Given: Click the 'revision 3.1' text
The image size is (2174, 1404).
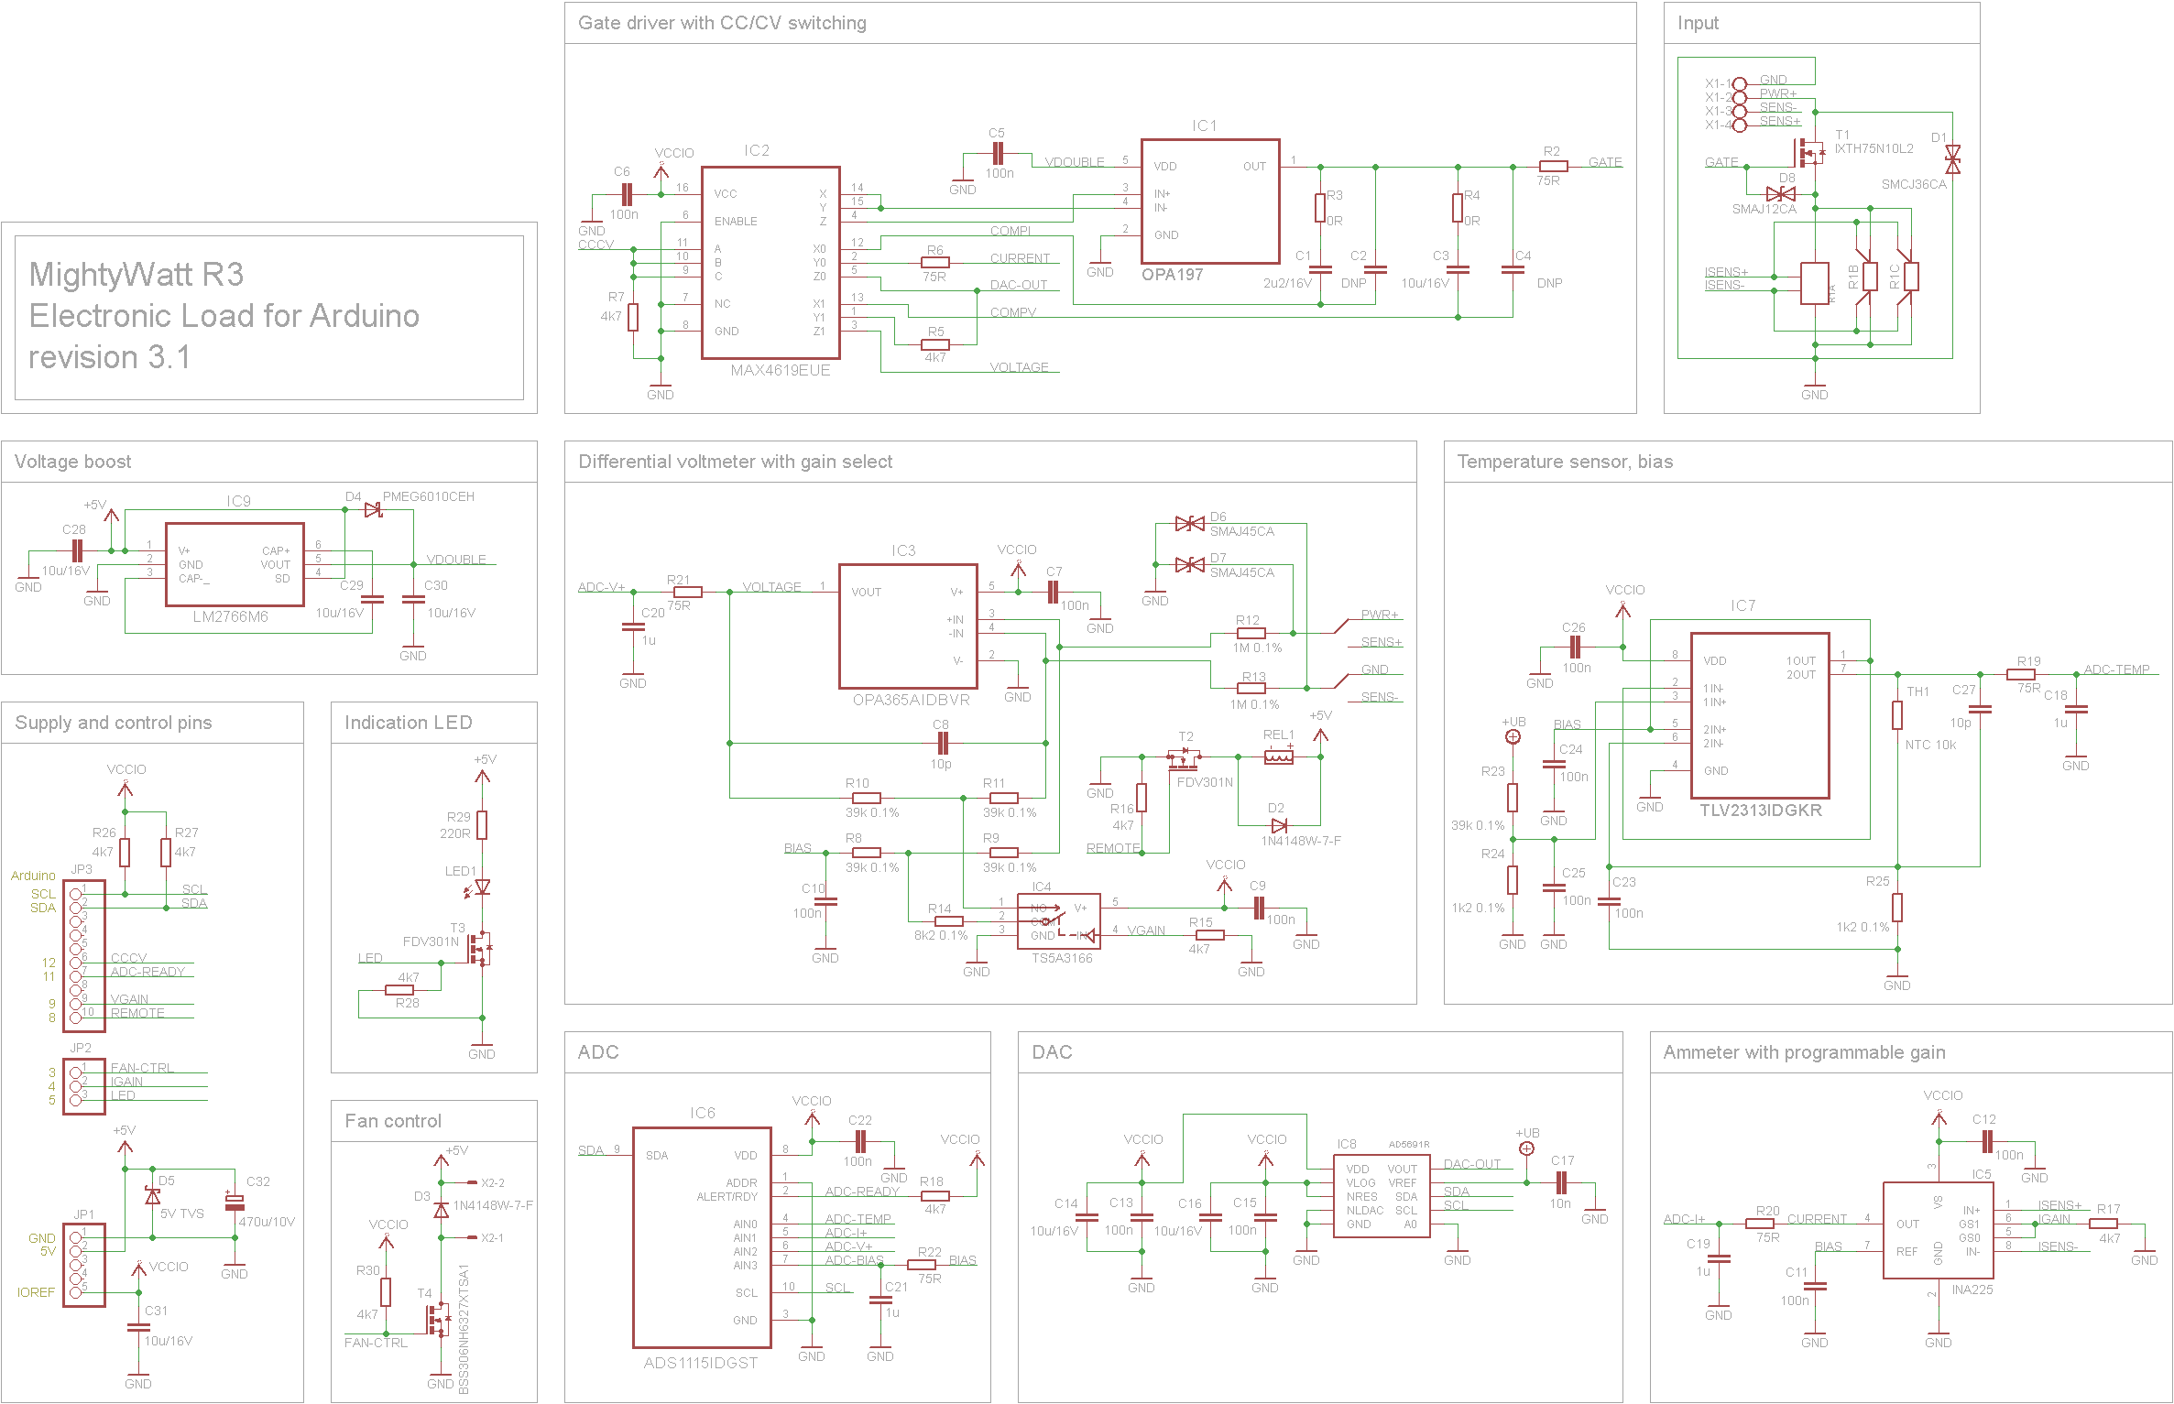Looking at the screenshot, I should (110, 357).
